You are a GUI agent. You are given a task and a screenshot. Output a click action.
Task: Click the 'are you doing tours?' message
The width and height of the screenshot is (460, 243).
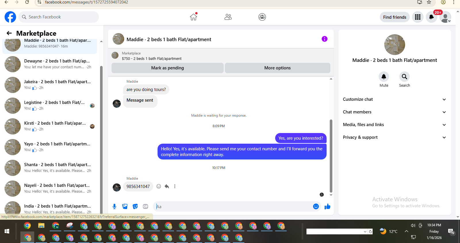coord(146,90)
